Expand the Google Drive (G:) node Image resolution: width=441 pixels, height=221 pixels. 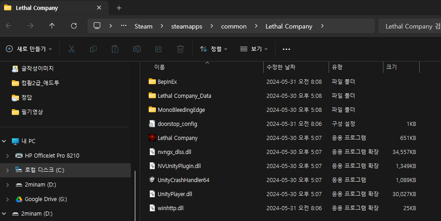coord(8,199)
